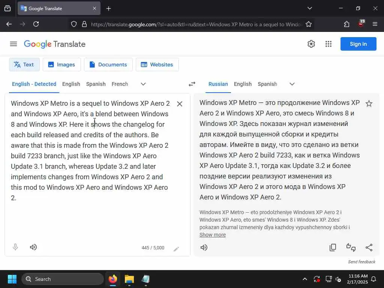
Task: Open the Firefox application menu
Action: point(375,24)
